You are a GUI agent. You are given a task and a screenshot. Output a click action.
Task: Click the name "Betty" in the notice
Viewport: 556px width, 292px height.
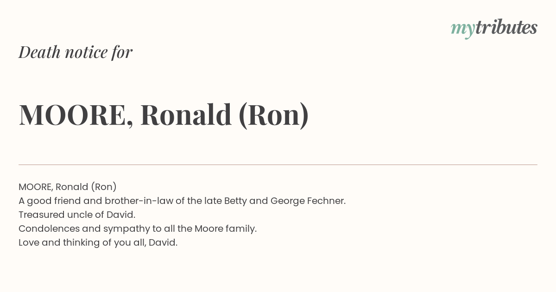click(x=236, y=201)
